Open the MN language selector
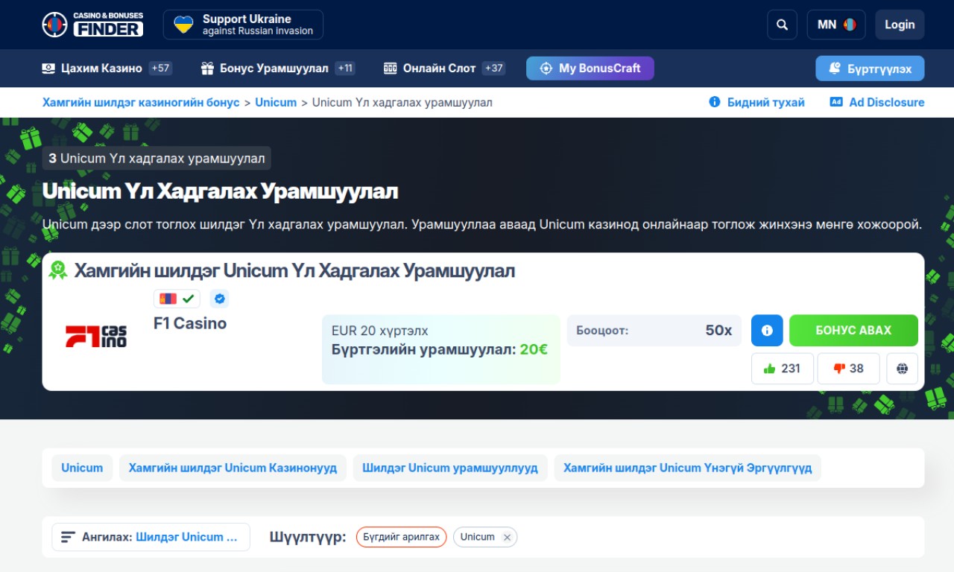954x572 pixels. click(x=836, y=25)
